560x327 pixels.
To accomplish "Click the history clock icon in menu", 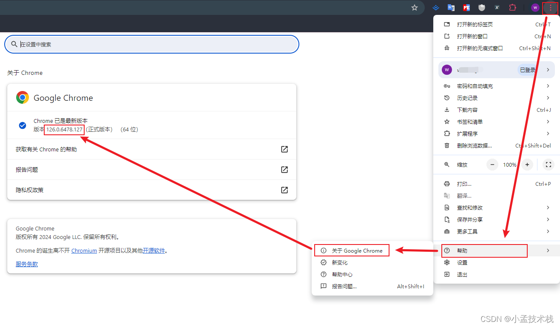I will click(447, 98).
